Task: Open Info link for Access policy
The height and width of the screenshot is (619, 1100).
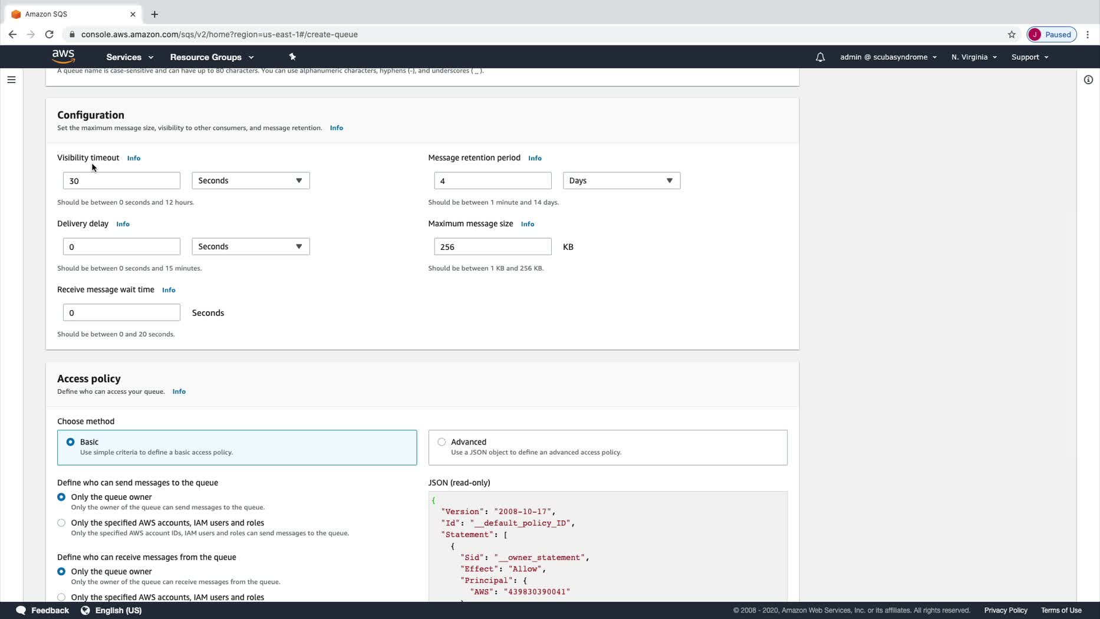Action: pos(179,391)
